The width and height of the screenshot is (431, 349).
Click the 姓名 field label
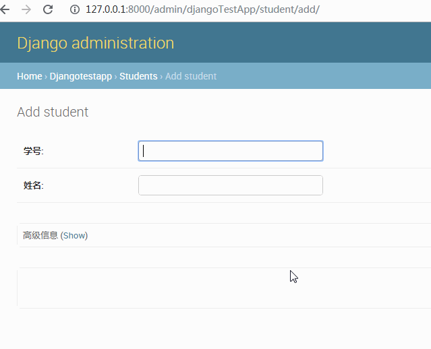click(x=34, y=185)
